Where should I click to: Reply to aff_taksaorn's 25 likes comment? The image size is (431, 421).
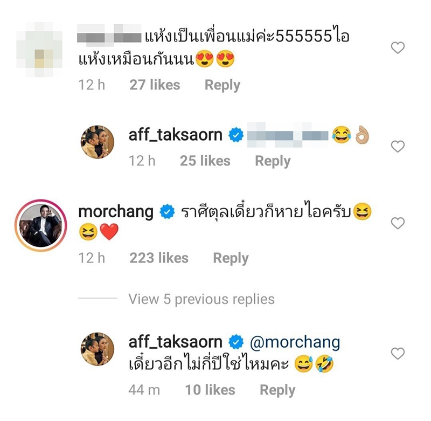(273, 161)
